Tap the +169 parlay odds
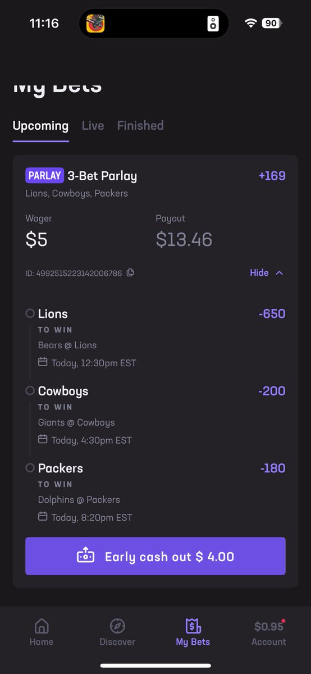The height and width of the screenshot is (674, 311). tap(272, 176)
